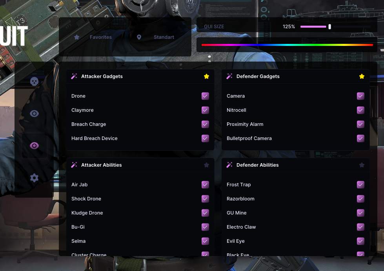Image resolution: width=384 pixels, height=271 pixels.
Task: Uncheck the Kludge Drone option
Action: pos(205,213)
